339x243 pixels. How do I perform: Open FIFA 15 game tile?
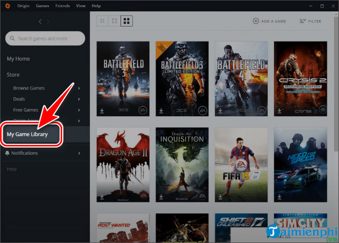241,165
